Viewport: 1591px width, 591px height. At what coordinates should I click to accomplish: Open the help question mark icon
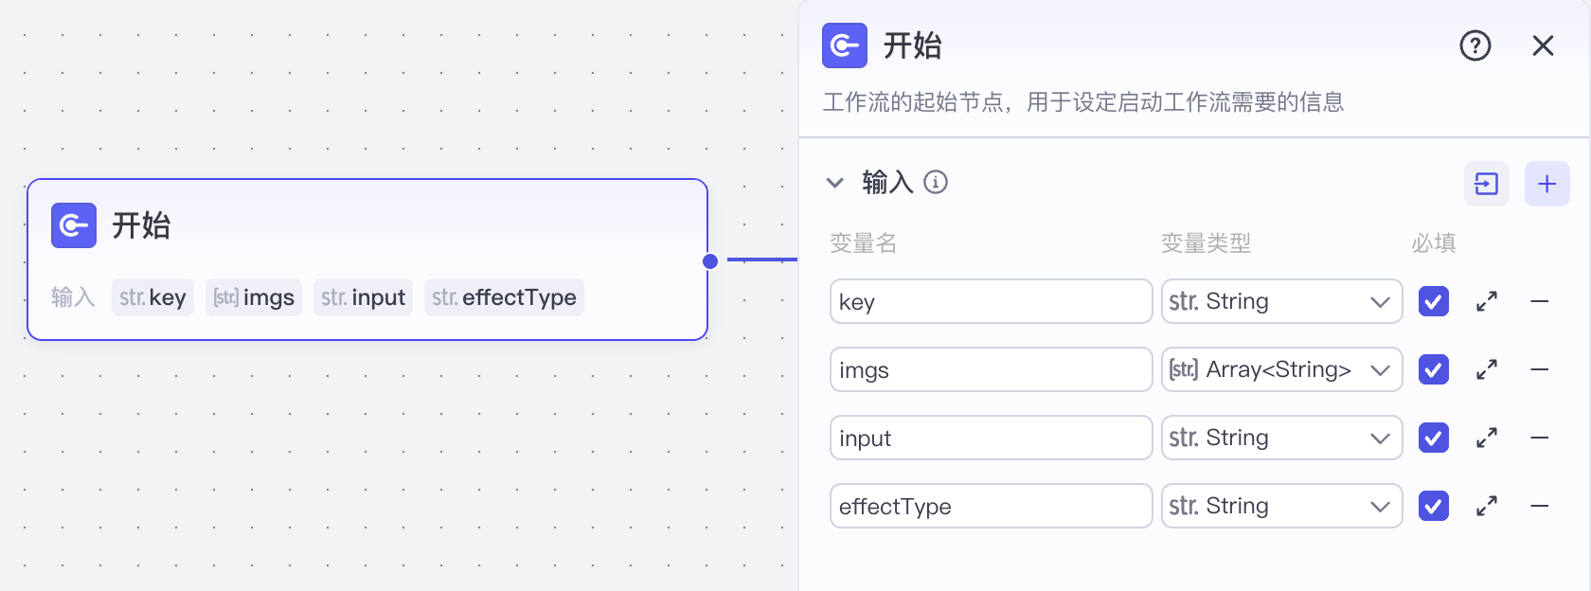click(x=1475, y=45)
